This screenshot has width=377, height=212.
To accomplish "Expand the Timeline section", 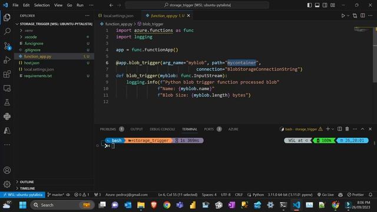I will pos(54,188).
